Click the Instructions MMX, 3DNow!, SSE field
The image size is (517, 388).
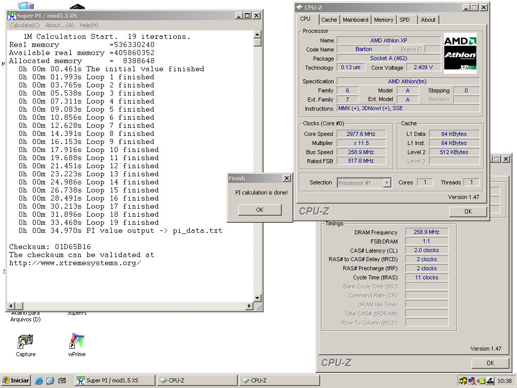tap(408, 109)
